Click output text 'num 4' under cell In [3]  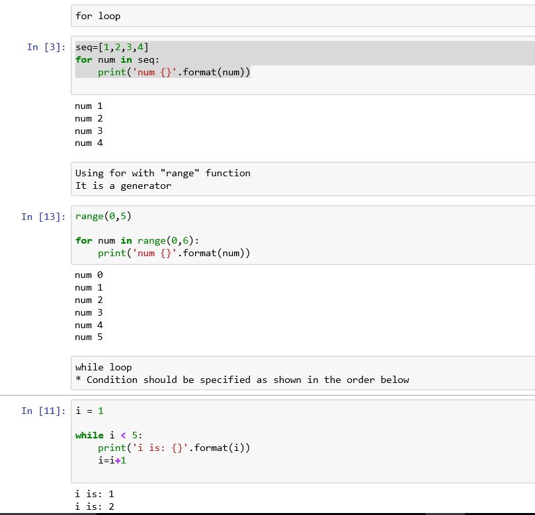click(x=89, y=143)
